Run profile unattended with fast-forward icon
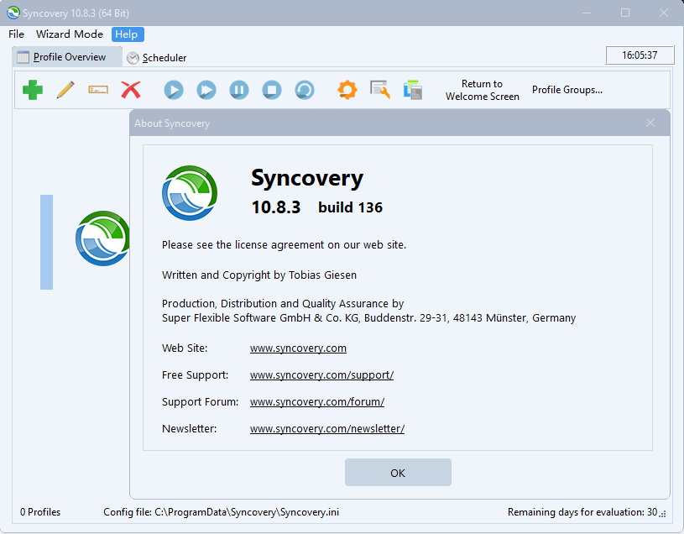The width and height of the screenshot is (684, 534). tap(206, 90)
